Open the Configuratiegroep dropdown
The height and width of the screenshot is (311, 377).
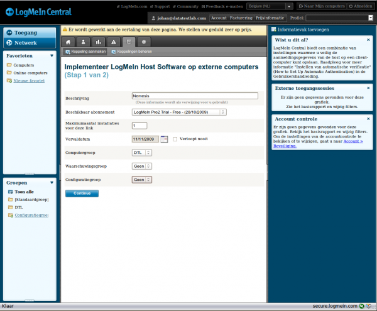[x=142, y=180]
